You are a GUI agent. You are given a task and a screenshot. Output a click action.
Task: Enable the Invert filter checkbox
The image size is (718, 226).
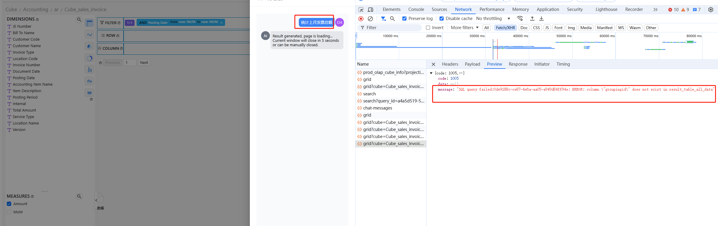(x=428, y=28)
